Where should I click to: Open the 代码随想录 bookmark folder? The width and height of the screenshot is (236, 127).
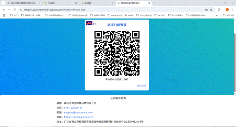(196, 15)
